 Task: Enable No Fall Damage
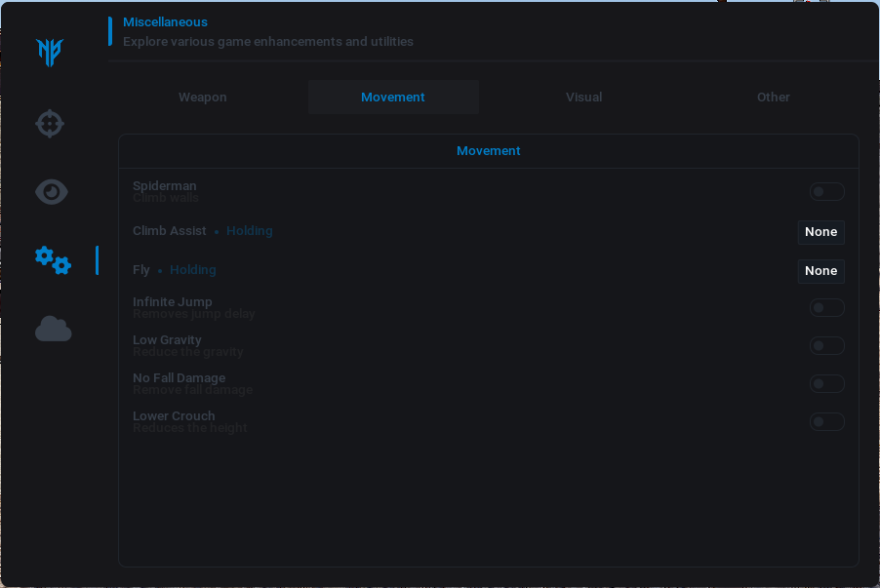[826, 384]
